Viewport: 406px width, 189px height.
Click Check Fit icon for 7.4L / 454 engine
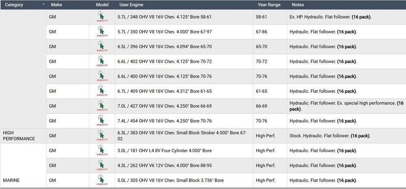pyautogui.click(x=101, y=121)
